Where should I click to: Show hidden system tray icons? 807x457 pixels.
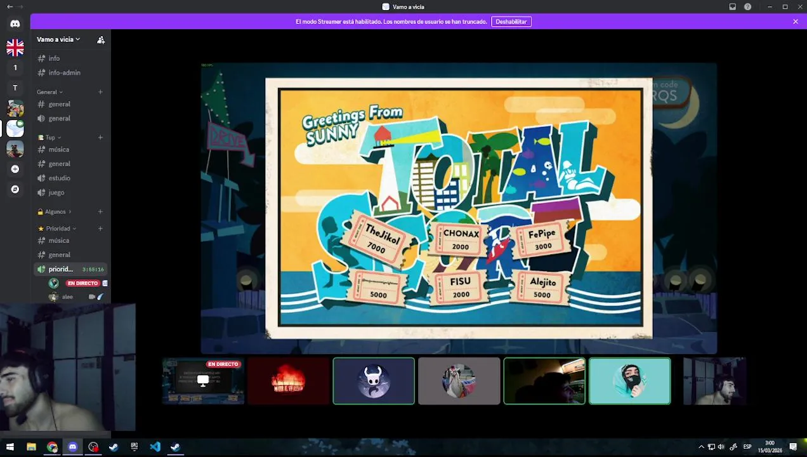[701, 447]
